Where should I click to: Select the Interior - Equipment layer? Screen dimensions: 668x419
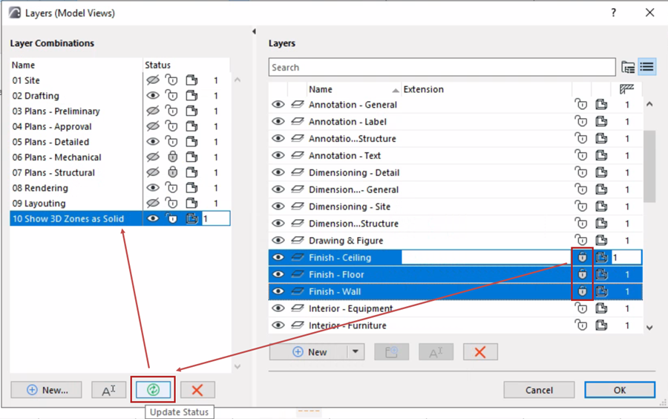tap(456, 308)
